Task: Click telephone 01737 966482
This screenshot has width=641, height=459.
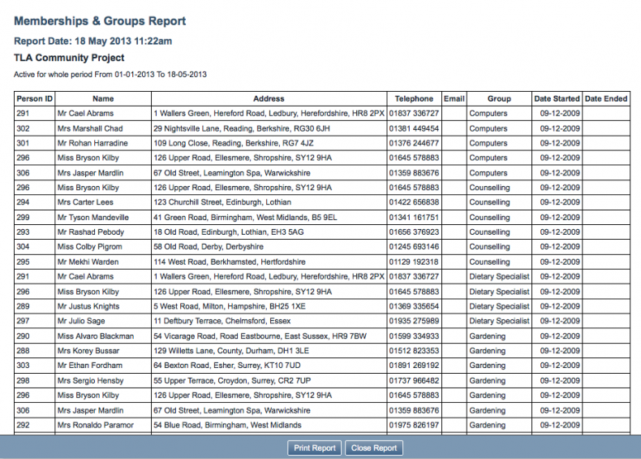Action: [x=414, y=381]
